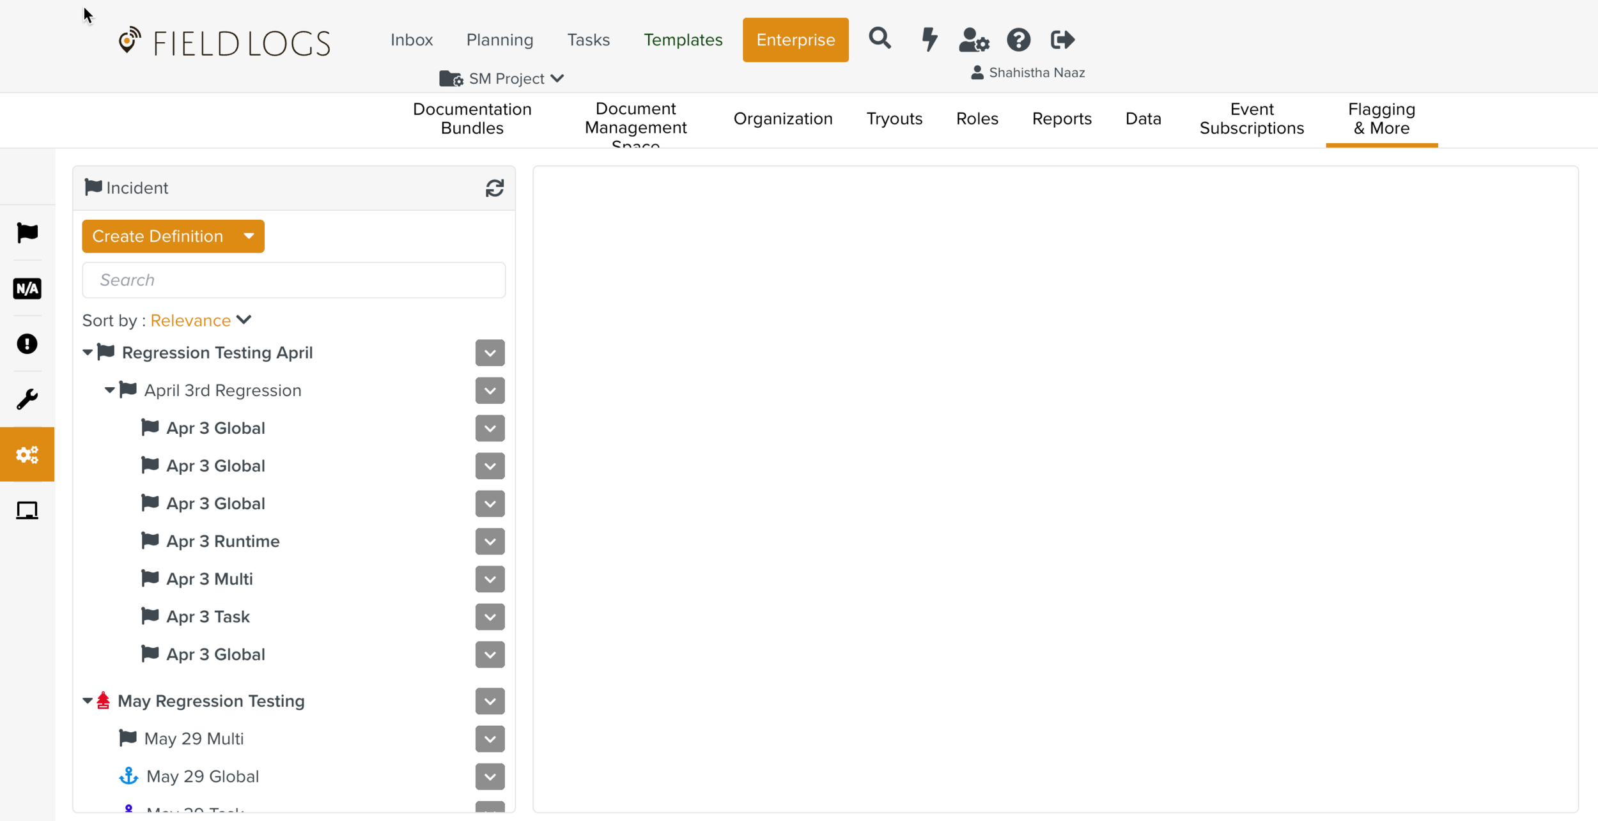Click the flag icon in left sidebar
1598x821 pixels.
(27, 233)
